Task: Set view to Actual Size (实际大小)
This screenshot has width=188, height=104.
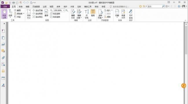Action: pos(29,14)
